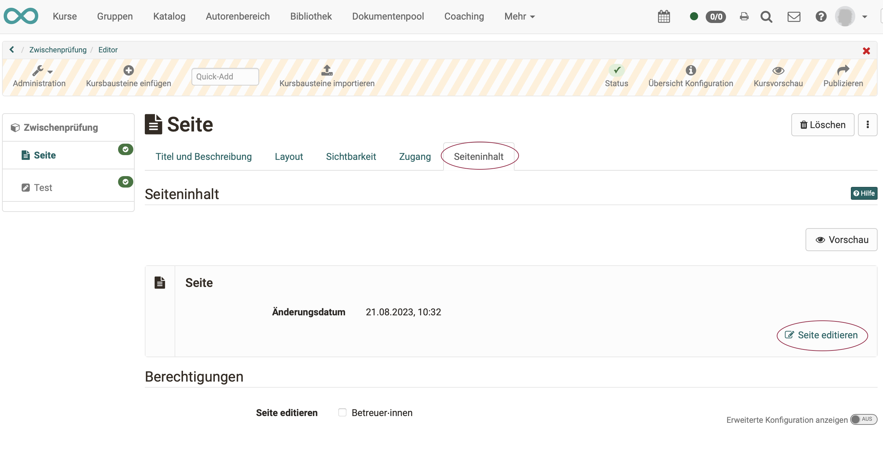Switch to the Titel und Beschreibung tab
883x461 pixels.
203,156
